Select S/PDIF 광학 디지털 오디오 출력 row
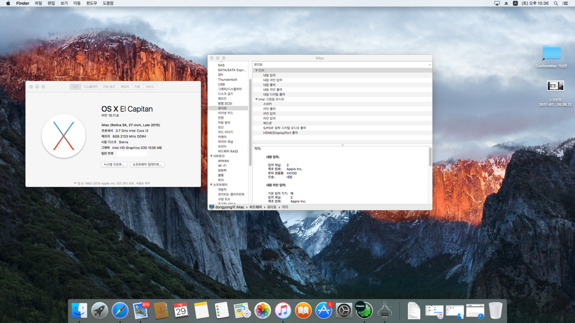The image size is (575, 323). pyautogui.click(x=342, y=128)
